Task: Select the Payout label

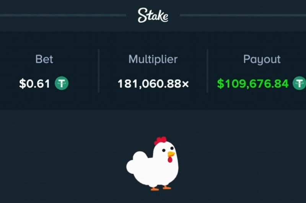Action: click(262, 59)
